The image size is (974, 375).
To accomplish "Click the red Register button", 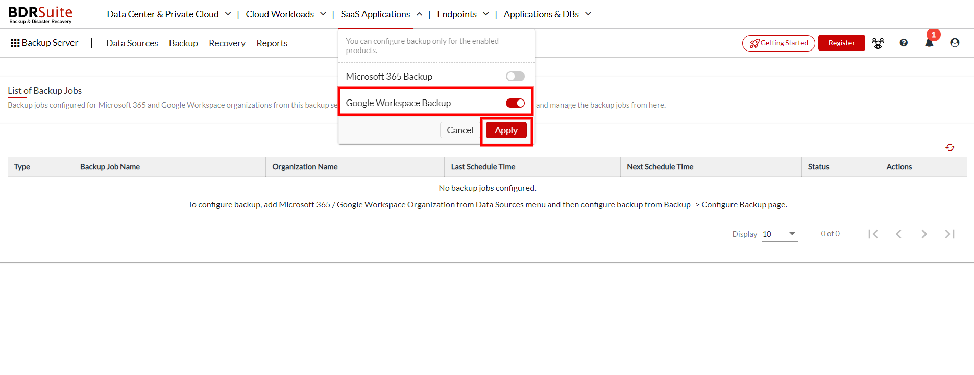I will 842,43.
